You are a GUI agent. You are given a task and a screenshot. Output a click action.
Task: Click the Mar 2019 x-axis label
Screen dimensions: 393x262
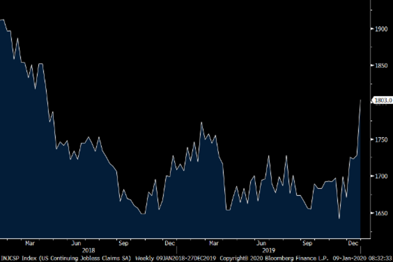214,243
